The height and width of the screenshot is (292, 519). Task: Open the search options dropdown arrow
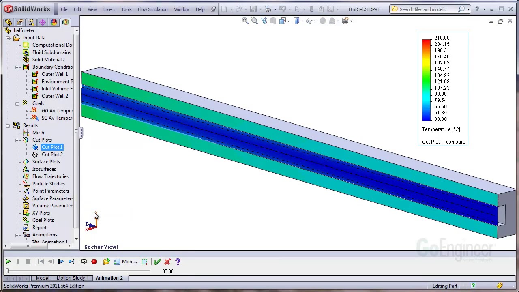click(468, 9)
